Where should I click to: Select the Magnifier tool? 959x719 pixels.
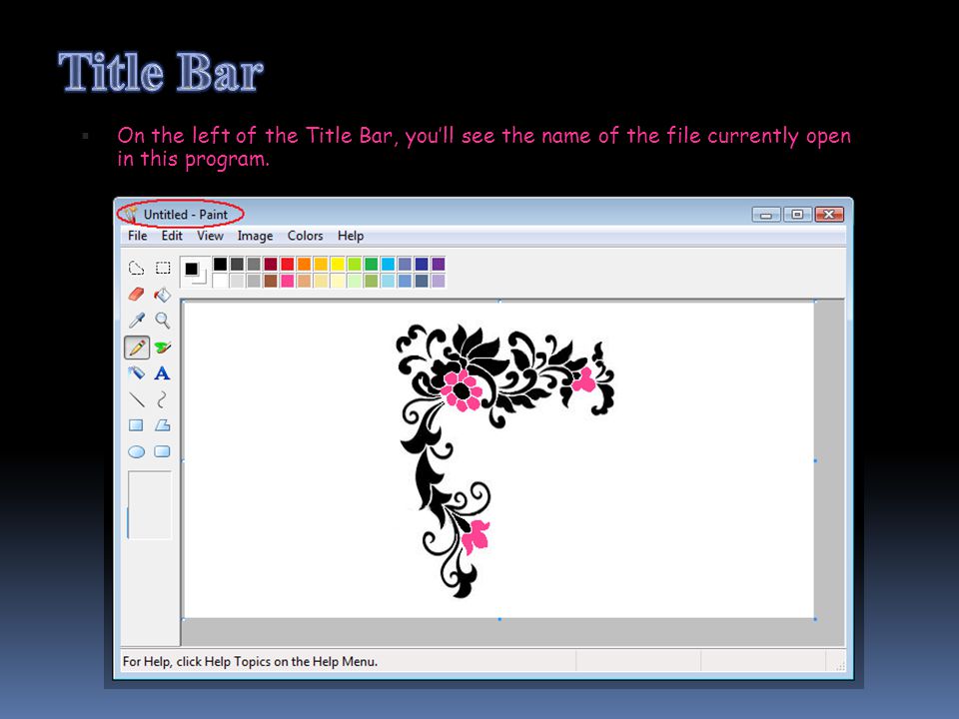click(163, 321)
